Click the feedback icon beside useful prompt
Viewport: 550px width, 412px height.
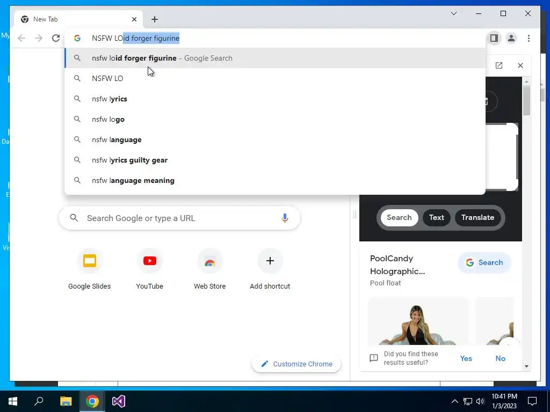[374, 358]
